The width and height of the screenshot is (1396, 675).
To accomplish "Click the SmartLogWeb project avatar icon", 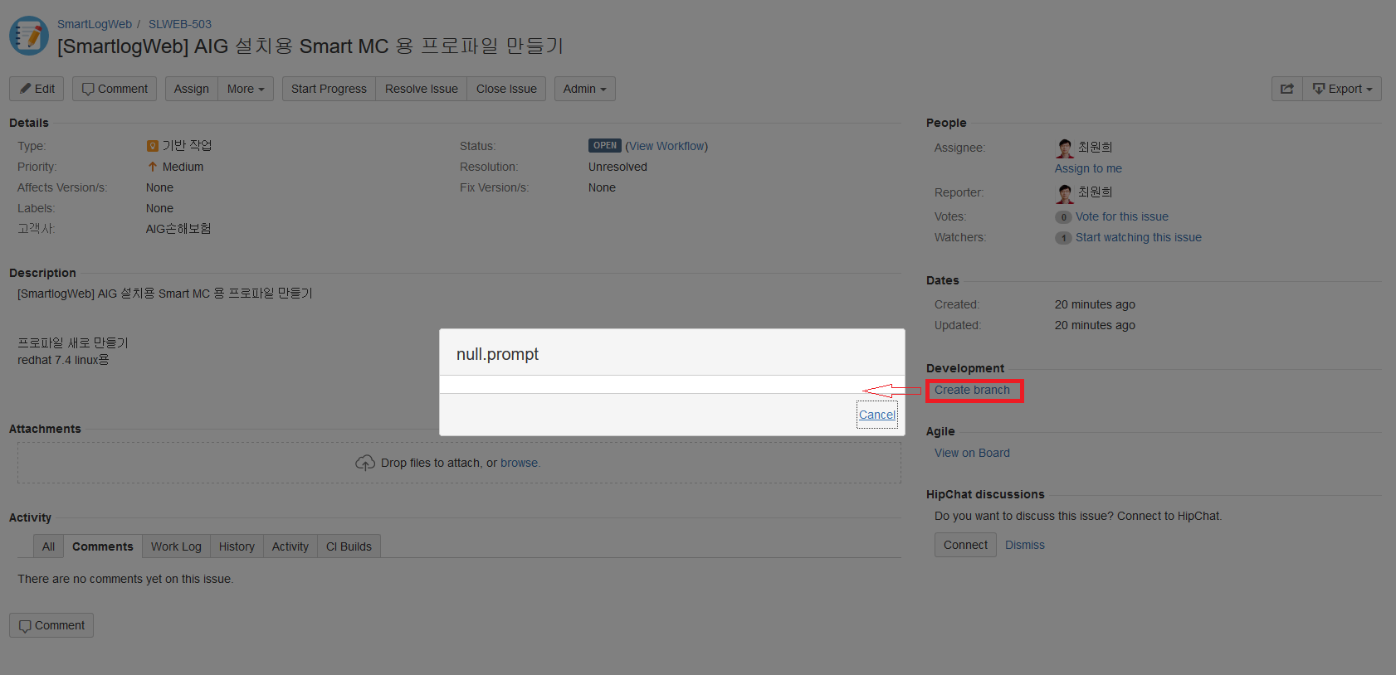I will 29,36.
